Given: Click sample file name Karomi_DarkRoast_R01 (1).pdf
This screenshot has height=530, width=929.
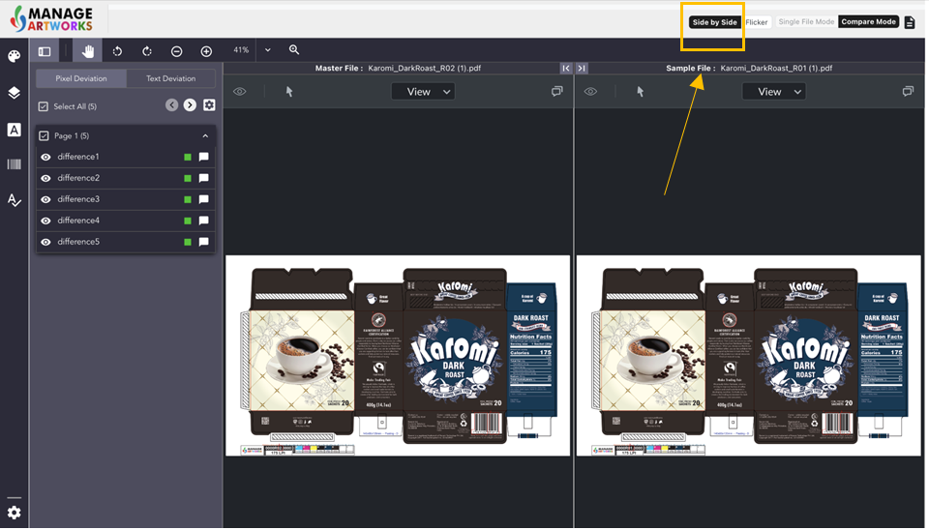Looking at the screenshot, I should coord(776,69).
